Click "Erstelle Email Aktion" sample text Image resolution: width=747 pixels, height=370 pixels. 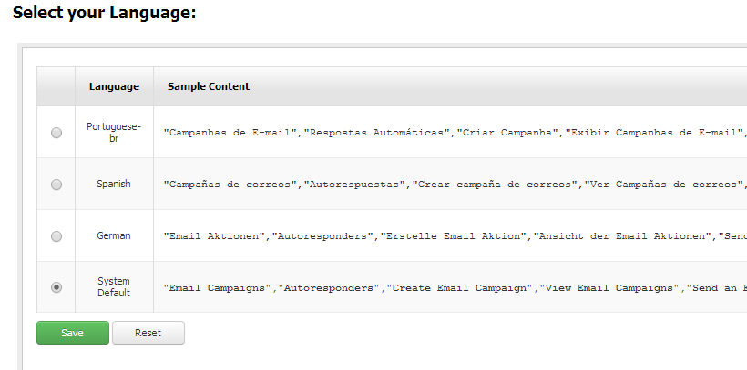coord(453,235)
